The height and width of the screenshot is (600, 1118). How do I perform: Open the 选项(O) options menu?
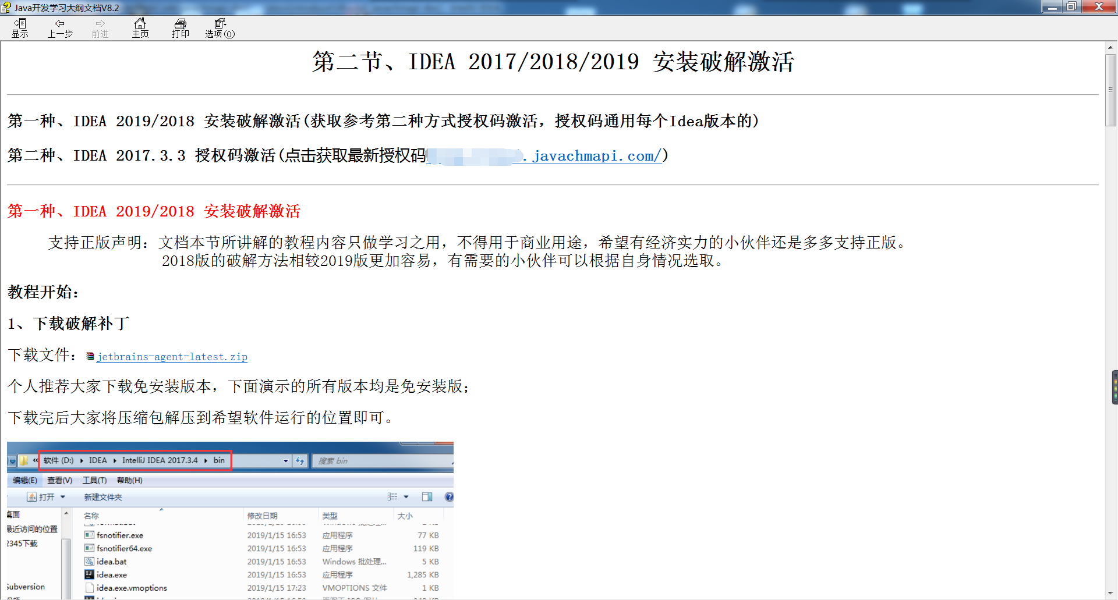point(220,28)
